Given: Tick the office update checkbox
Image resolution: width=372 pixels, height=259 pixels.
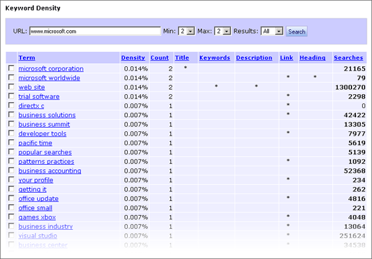Looking at the screenshot, I should point(11,198).
